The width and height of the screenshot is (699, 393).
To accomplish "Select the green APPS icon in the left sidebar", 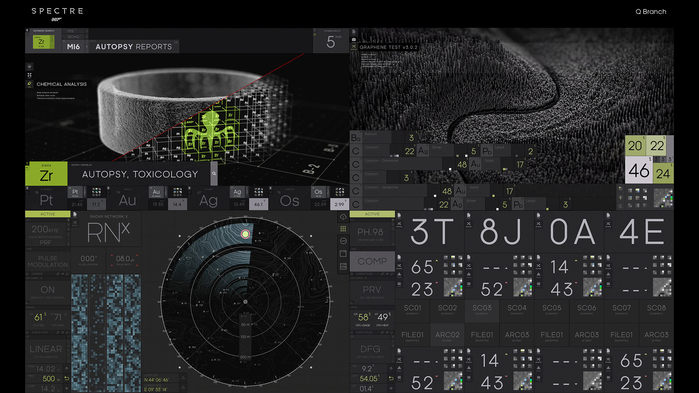I will pos(29,83).
